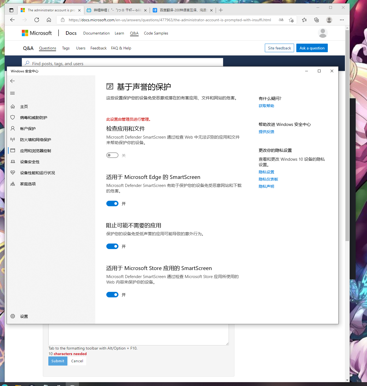Screen dimensions: 367x386
Task: Click Microsoft Docs user avatar
Action: (x=323, y=33)
